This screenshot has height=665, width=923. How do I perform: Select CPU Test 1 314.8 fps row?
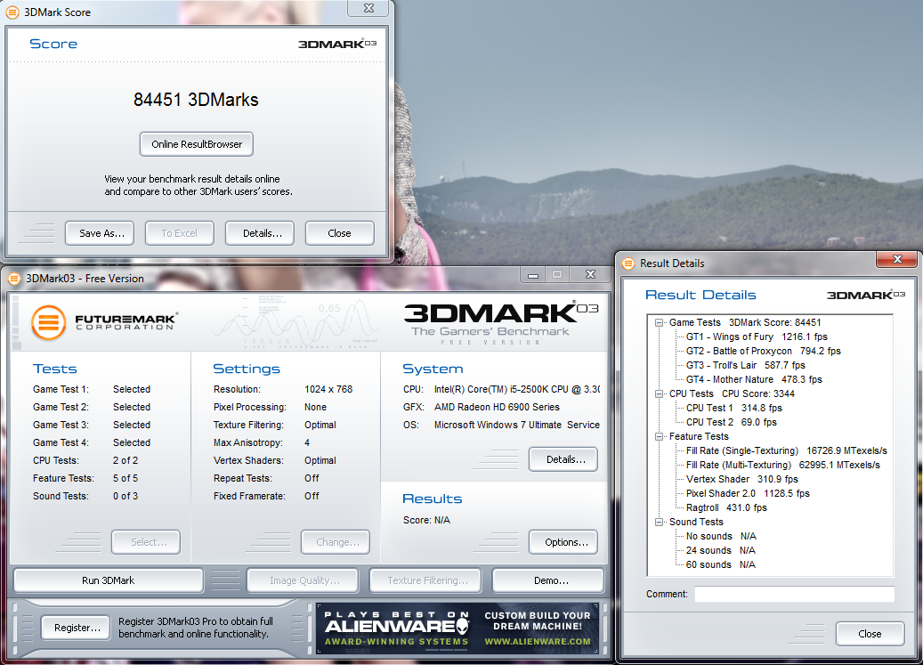coord(734,408)
